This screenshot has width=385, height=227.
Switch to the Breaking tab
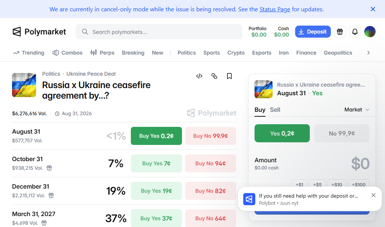point(133,53)
